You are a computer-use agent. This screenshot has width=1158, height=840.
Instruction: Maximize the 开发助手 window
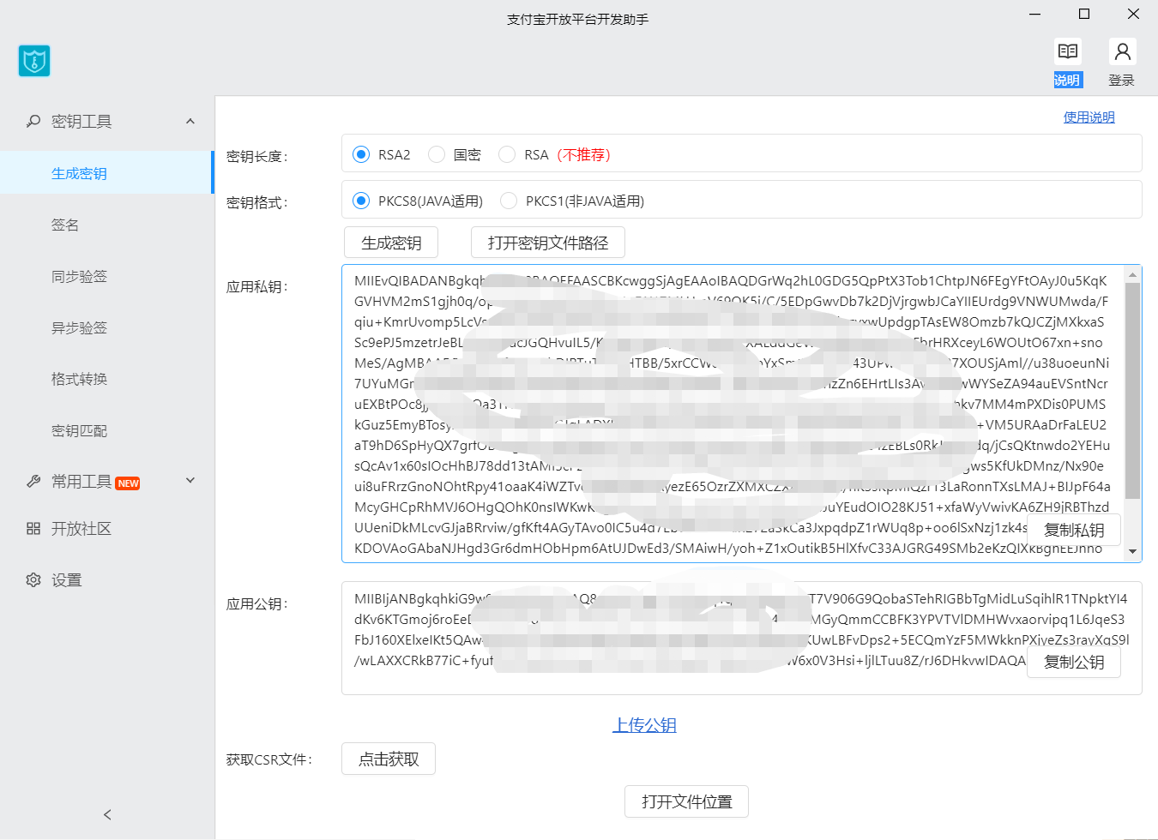(x=1084, y=14)
